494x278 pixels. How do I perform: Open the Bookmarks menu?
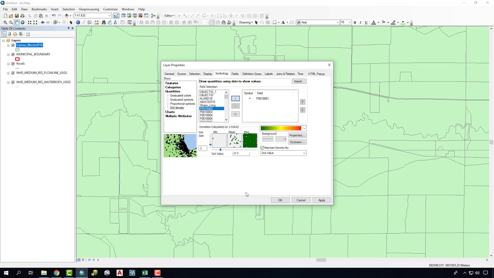click(x=39, y=9)
